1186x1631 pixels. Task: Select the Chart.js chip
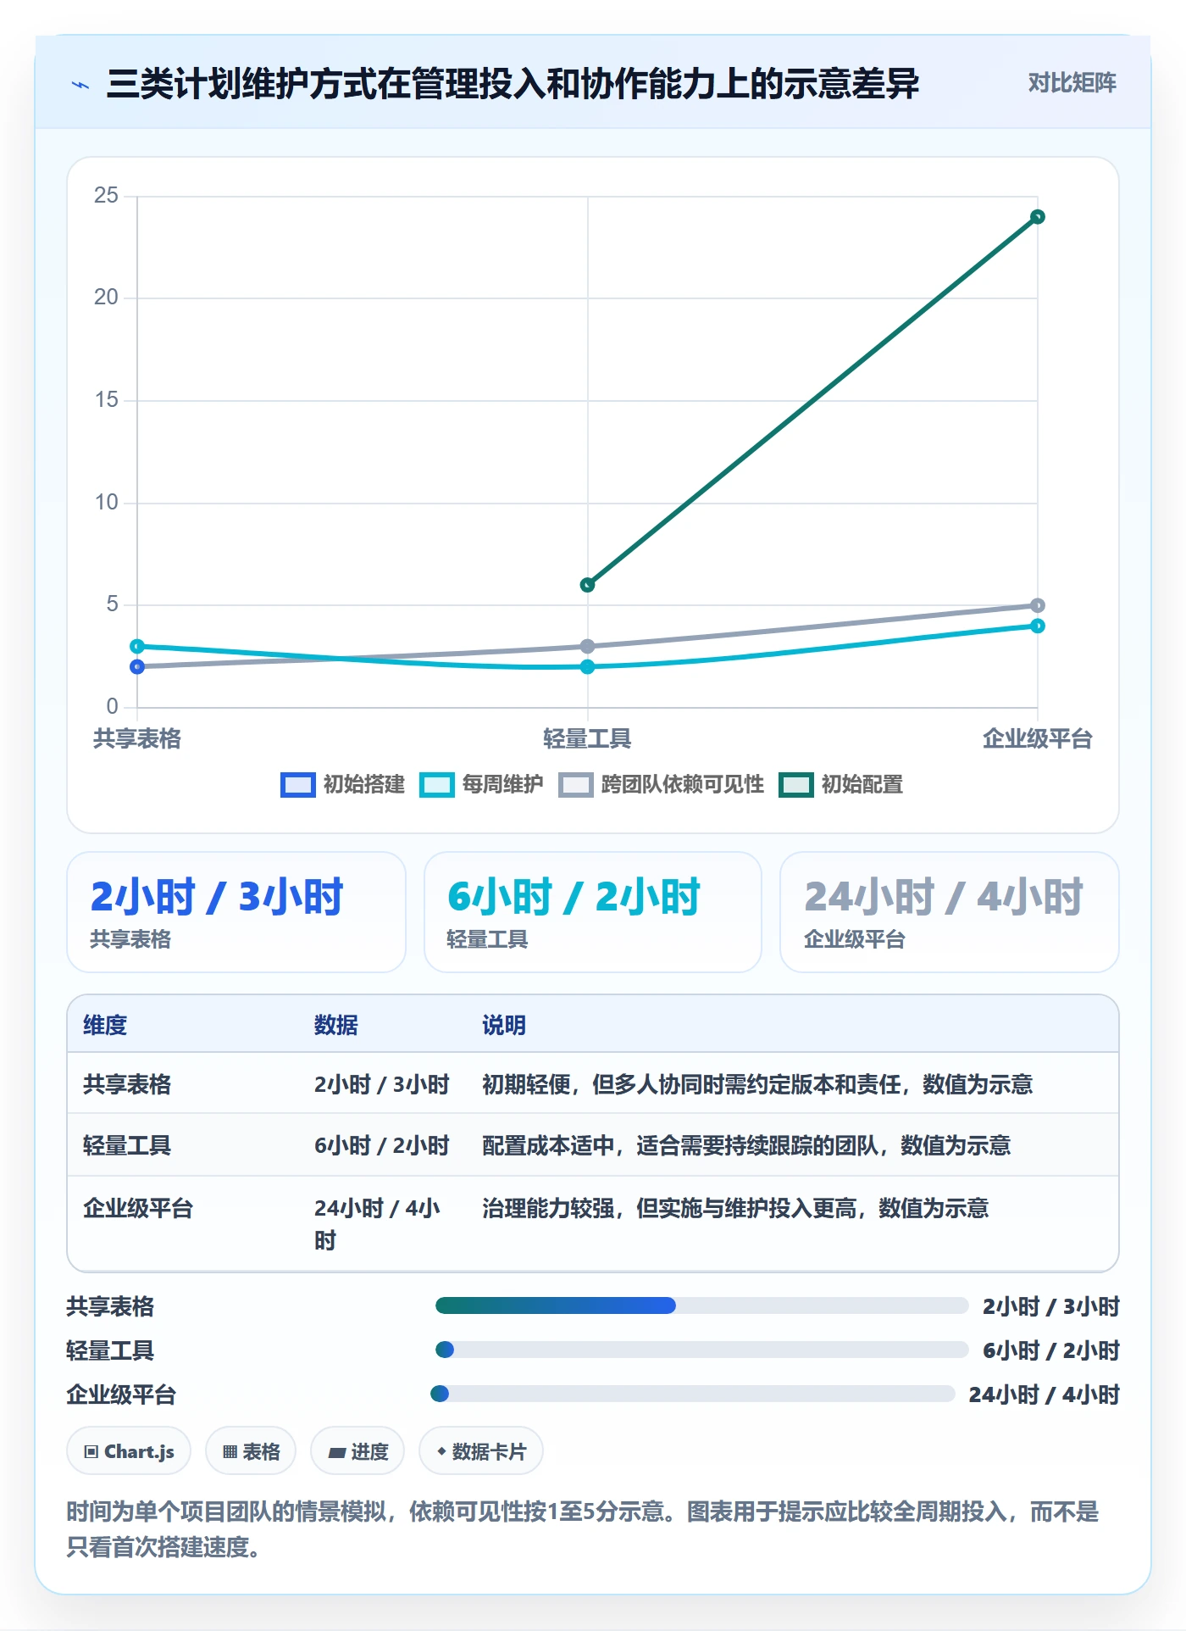129,1452
